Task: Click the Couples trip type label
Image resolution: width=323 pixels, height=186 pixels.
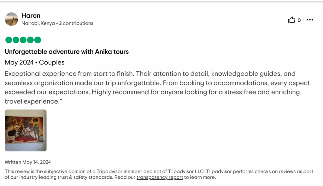Action: pyautogui.click(x=52, y=62)
